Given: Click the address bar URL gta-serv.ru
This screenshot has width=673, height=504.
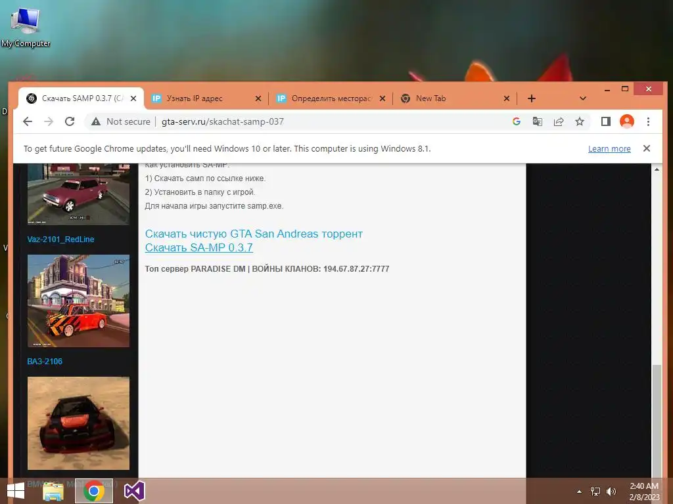Looking at the screenshot, I should (x=222, y=121).
